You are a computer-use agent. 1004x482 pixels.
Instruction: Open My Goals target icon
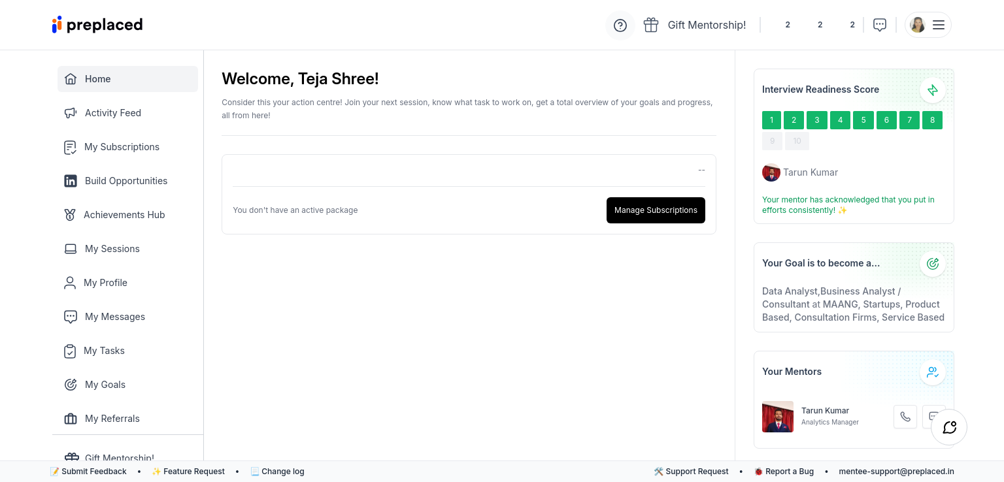click(x=71, y=385)
